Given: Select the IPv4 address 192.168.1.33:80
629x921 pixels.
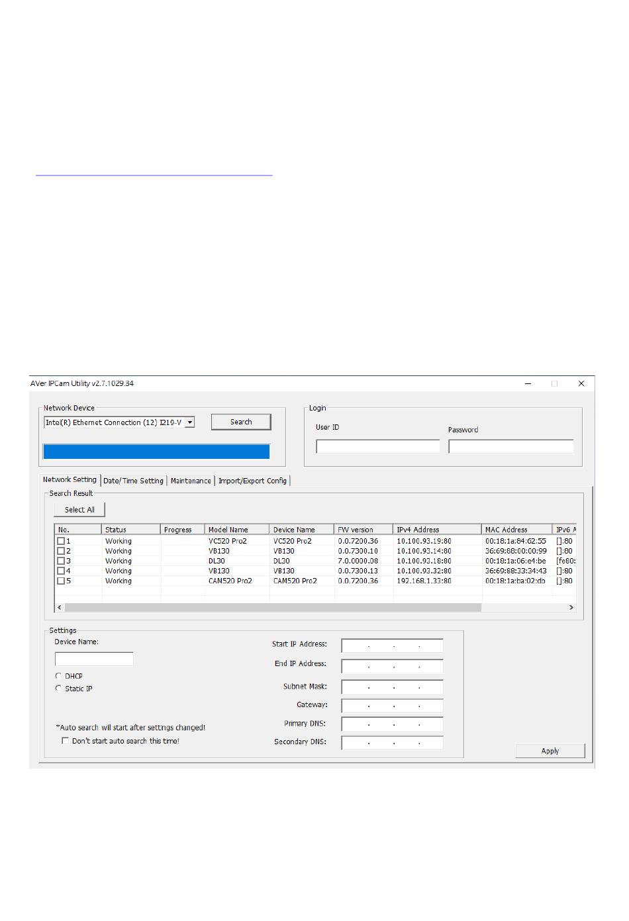Looking at the screenshot, I should click(x=424, y=581).
